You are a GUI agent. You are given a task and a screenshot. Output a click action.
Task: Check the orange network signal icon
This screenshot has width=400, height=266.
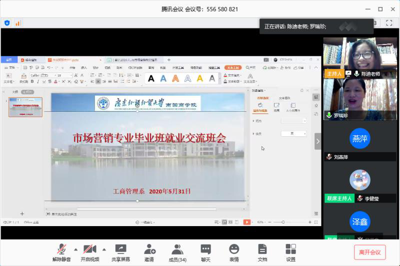click(x=18, y=22)
